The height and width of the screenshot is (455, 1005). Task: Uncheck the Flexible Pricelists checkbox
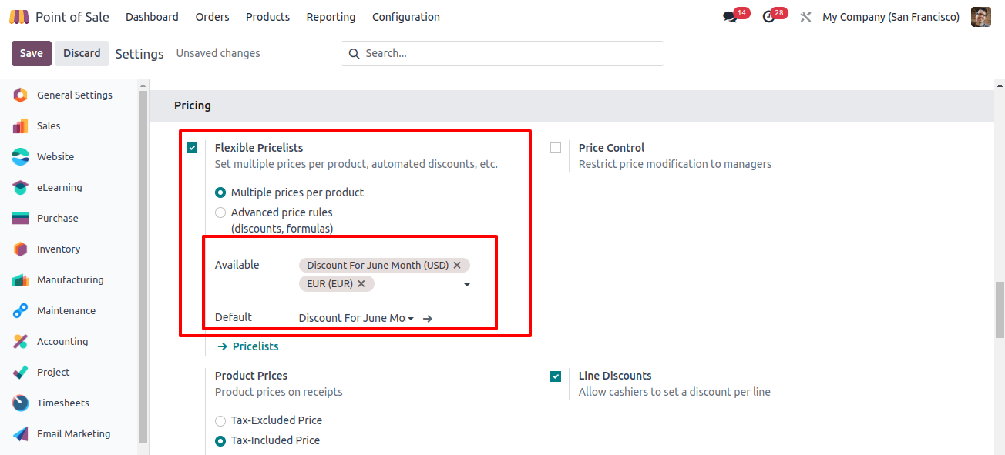(x=192, y=148)
